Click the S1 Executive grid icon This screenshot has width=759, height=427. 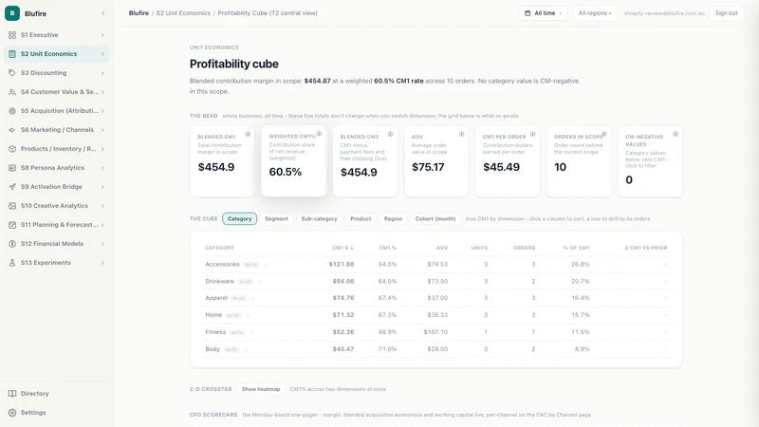coord(12,35)
